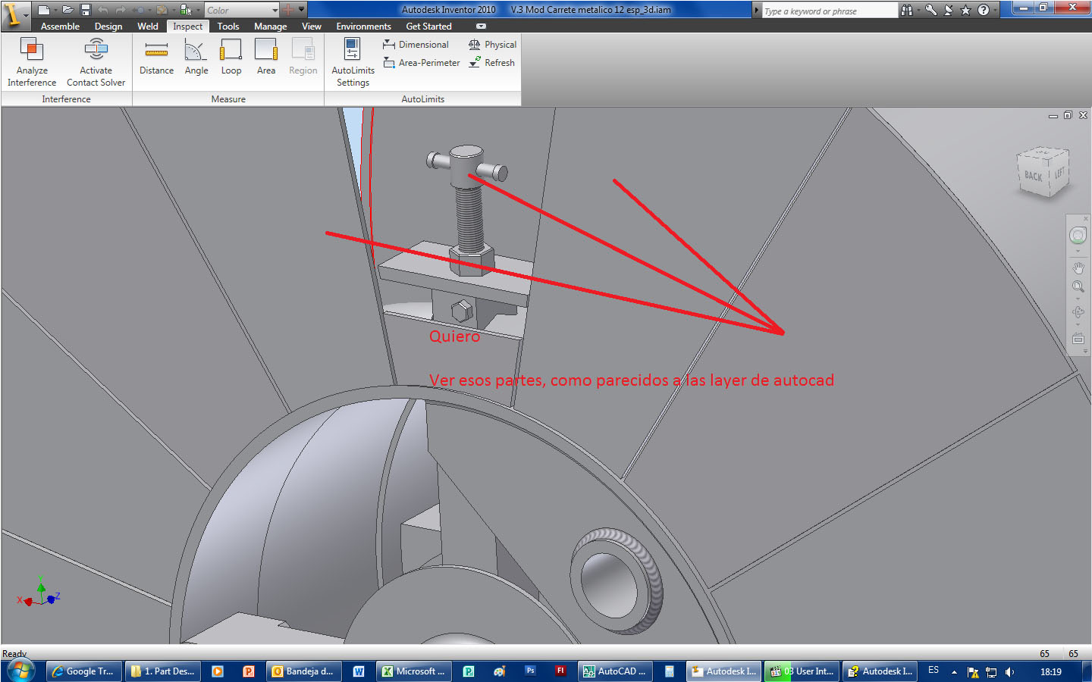Viewport: 1092px width, 682px height.
Task: Click the Help question mark icon
Action: (x=984, y=10)
